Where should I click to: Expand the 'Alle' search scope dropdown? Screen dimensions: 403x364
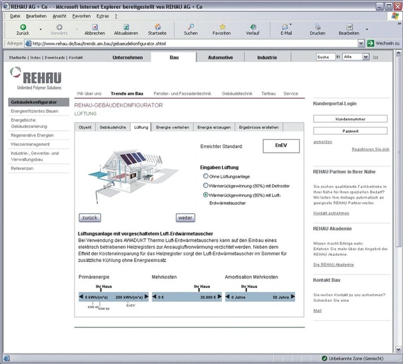pos(366,57)
